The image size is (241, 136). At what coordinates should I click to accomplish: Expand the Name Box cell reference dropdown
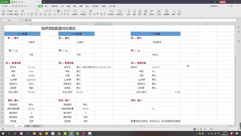point(19,20)
